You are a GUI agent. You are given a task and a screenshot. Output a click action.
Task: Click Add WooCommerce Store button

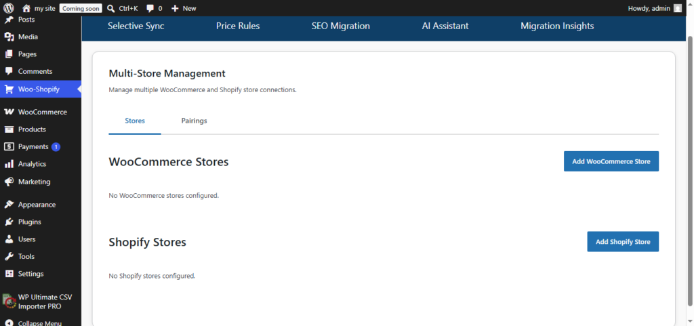coord(611,161)
